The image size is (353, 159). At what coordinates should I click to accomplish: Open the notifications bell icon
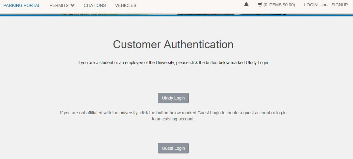pyautogui.click(x=246, y=5)
